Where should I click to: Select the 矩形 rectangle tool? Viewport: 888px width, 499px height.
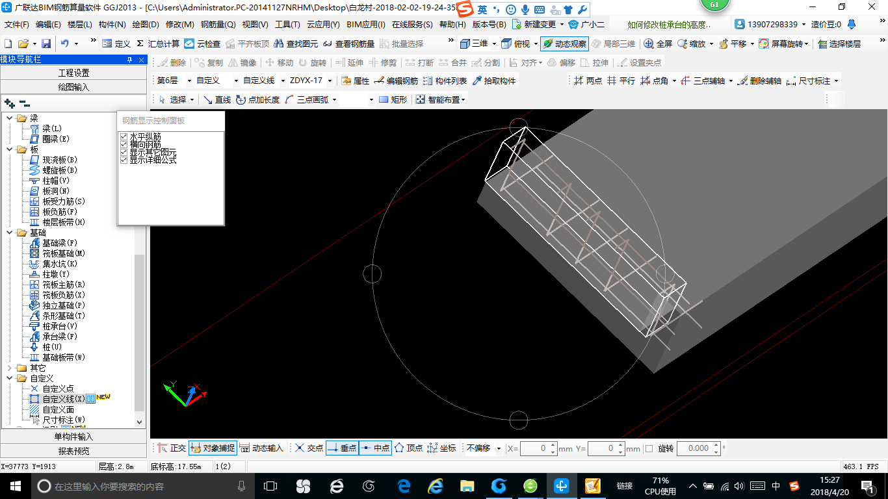(x=393, y=99)
